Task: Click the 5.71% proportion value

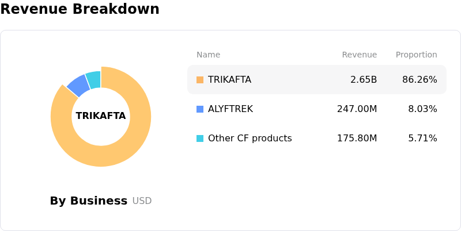Action: (422, 138)
